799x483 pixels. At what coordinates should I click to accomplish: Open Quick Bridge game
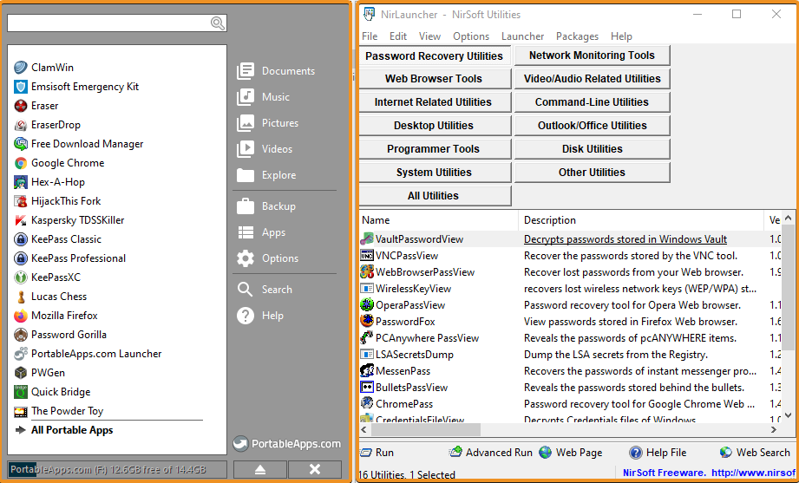pyautogui.click(x=52, y=392)
